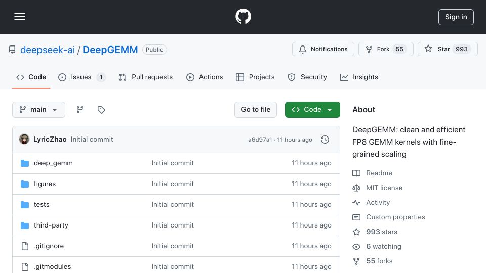Click '11 hours ago' in deep_gemm row
486x273 pixels.
pyautogui.click(x=311, y=163)
